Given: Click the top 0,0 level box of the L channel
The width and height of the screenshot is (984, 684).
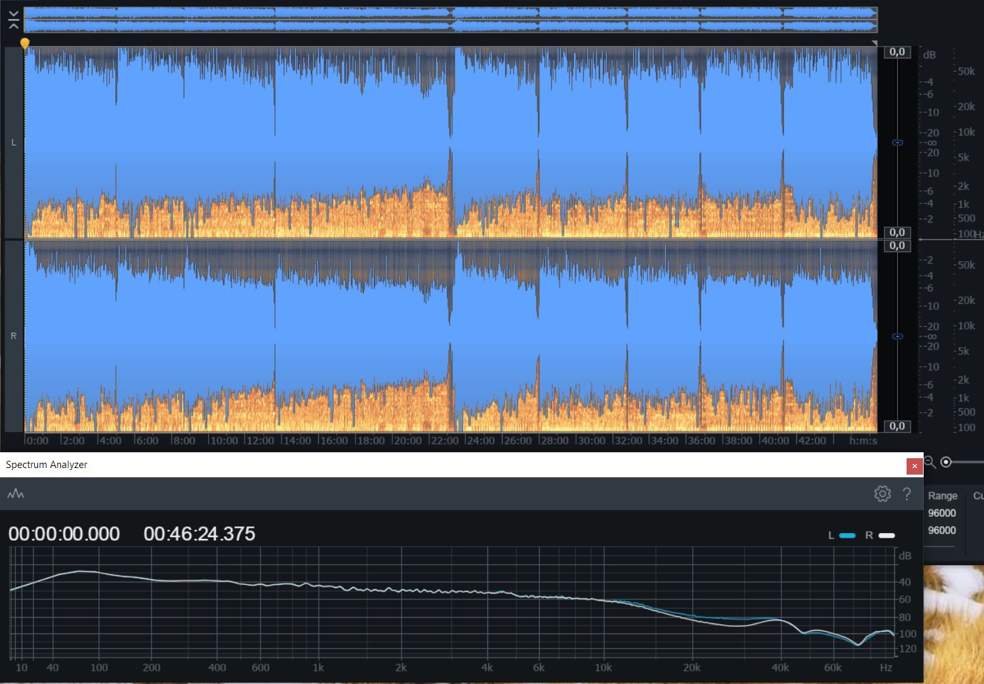Looking at the screenshot, I should tap(897, 52).
